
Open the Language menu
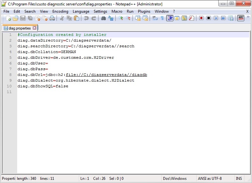[81, 11]
